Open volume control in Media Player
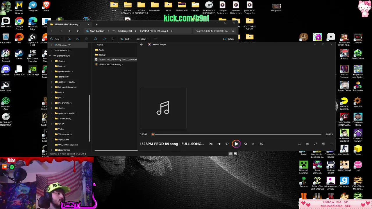Image resolution: width=372 pixels, height=209 pixels. [x=307, y=144]
